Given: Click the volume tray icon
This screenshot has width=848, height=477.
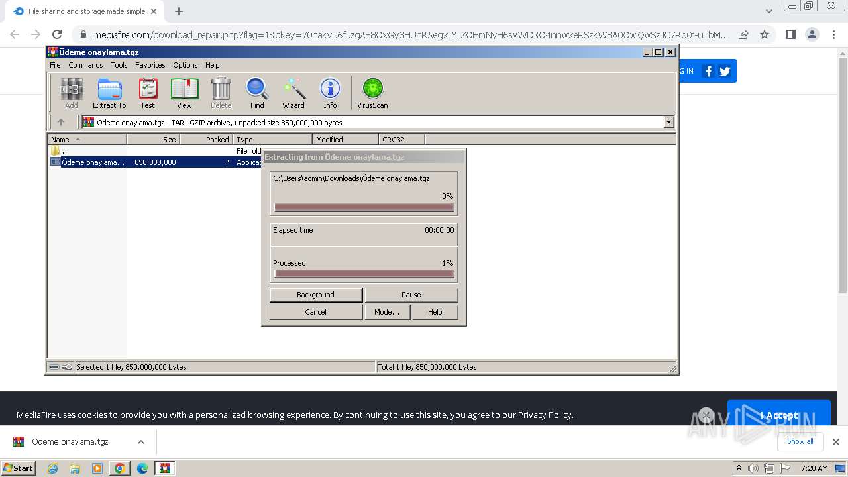Looking at the screenshot, I should [x=753, y=468].
